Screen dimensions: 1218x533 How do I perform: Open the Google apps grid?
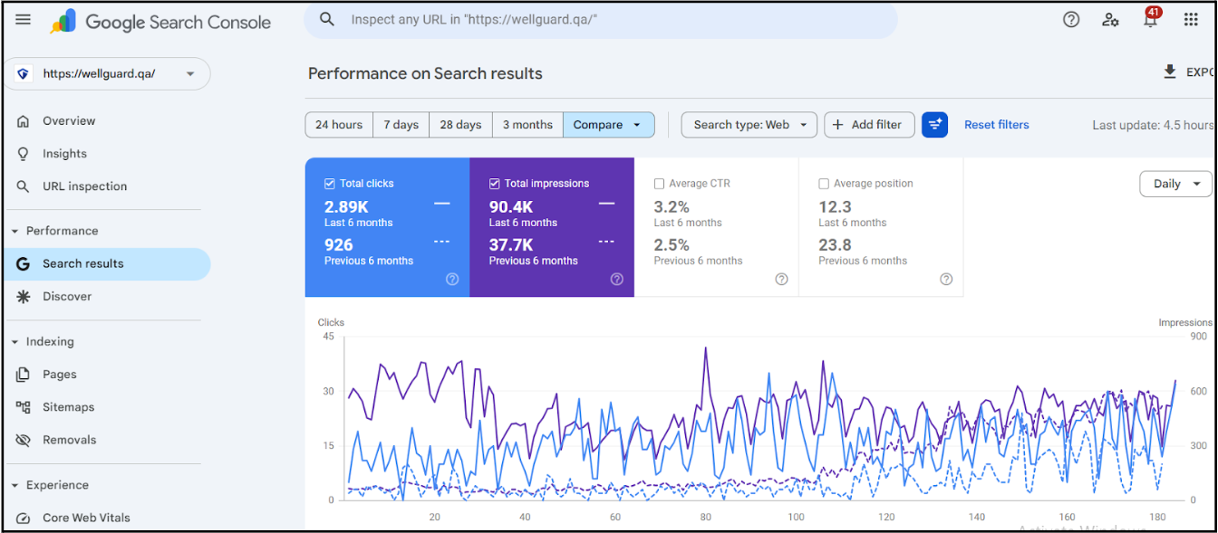tap(1193, 19)
